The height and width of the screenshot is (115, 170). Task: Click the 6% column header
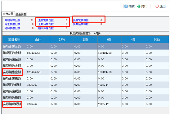(109, 39)
